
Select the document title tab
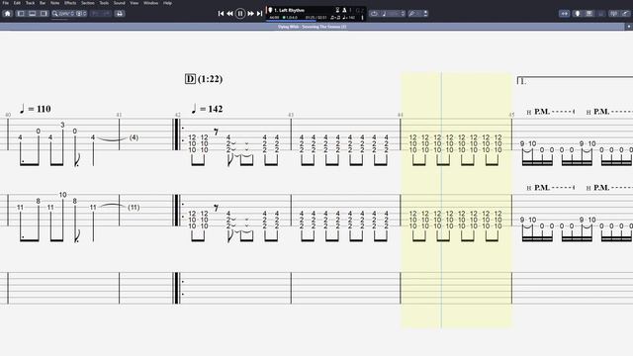point(313,27)
